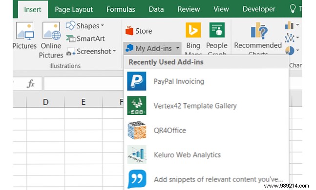Open the Formulas tab
Viewport: 316px width, 190px height.
point(121,9)
